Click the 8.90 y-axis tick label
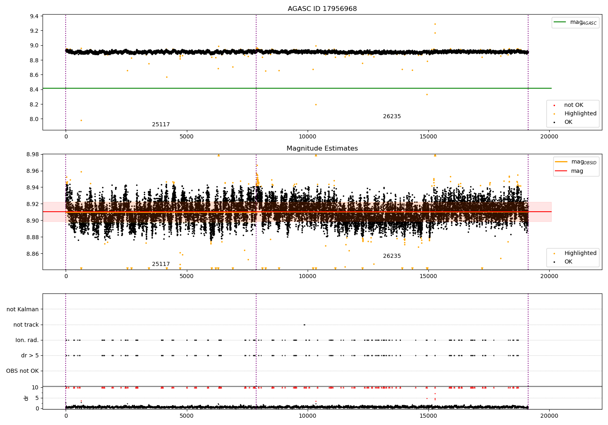 [x=33, y=221]
